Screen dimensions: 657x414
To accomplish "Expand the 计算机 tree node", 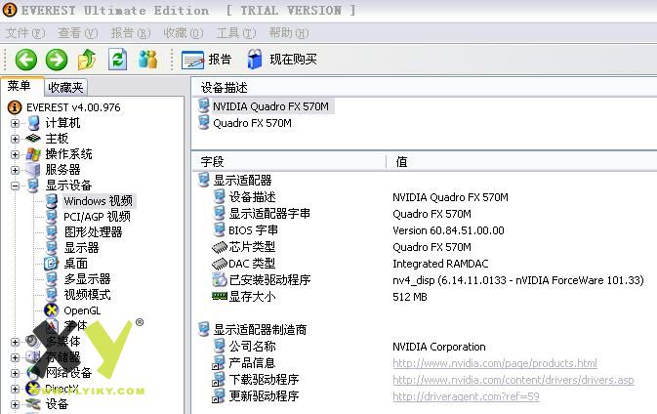I will pos(15,123).
